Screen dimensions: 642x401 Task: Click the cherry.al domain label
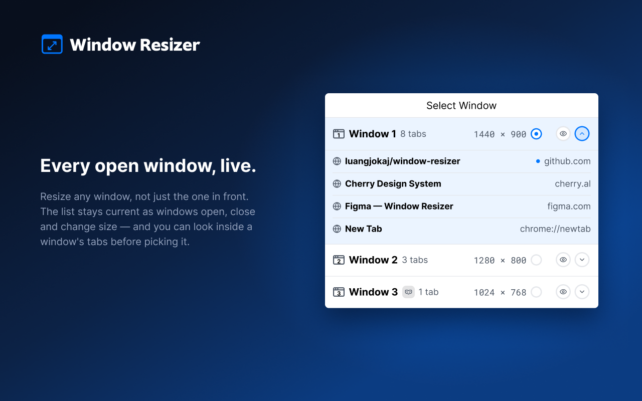(573, 184)
